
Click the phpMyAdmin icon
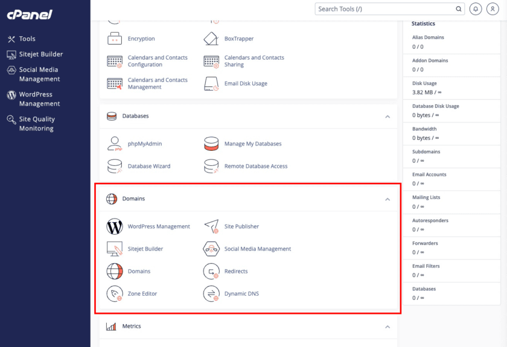pyautogui.click(x=115, y=144)
